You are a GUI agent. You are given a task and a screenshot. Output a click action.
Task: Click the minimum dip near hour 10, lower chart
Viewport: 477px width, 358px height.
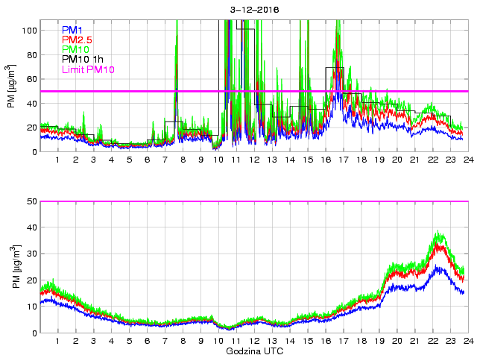point(229,328)
